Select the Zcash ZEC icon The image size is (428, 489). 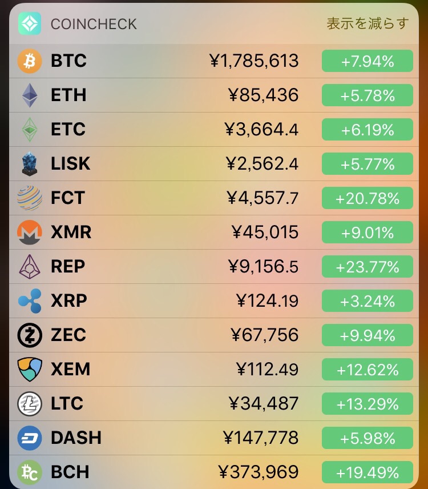(30, 335)
